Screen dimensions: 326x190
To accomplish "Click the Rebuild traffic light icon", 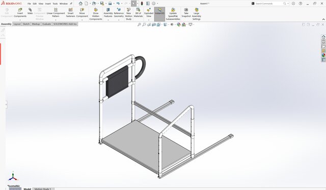I will (x=142, y=4).
